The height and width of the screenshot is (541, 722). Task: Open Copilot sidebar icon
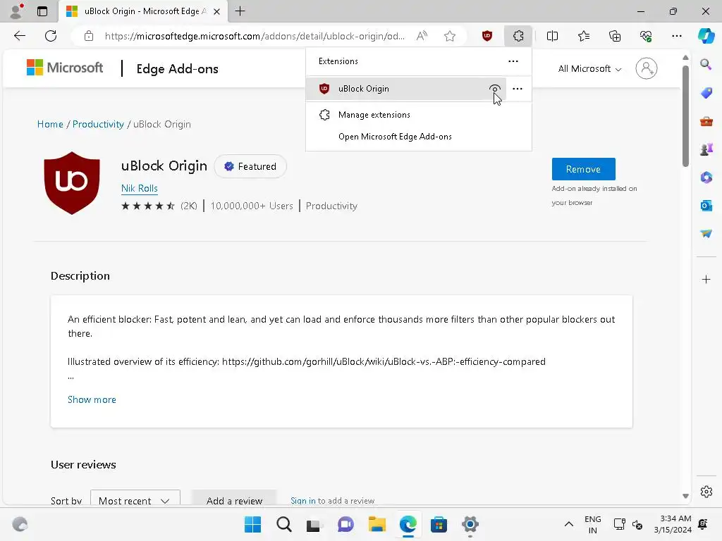[x=706, y=36]
